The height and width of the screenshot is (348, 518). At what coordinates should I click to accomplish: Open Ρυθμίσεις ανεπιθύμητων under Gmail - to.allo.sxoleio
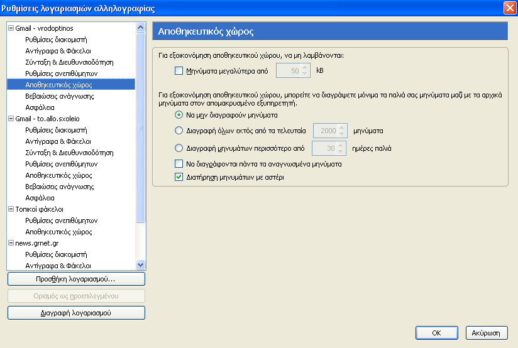point(71,164)
